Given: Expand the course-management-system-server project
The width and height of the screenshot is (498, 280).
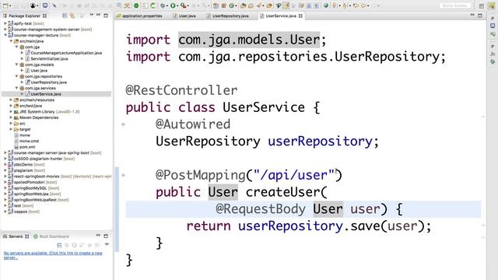Looking at the screenshot, I should (5, 30).
